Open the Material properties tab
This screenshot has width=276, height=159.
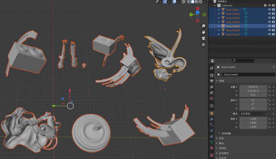212,148
